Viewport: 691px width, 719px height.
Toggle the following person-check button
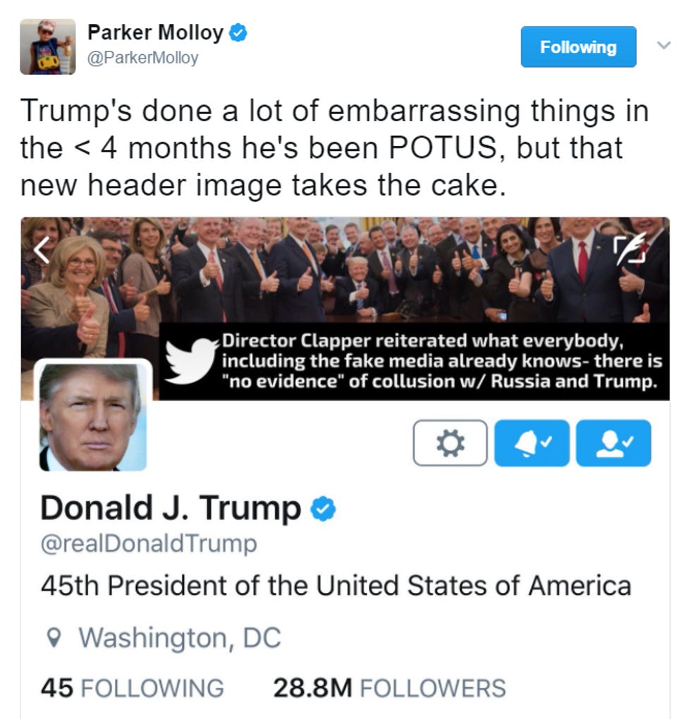tap(613, 443)
